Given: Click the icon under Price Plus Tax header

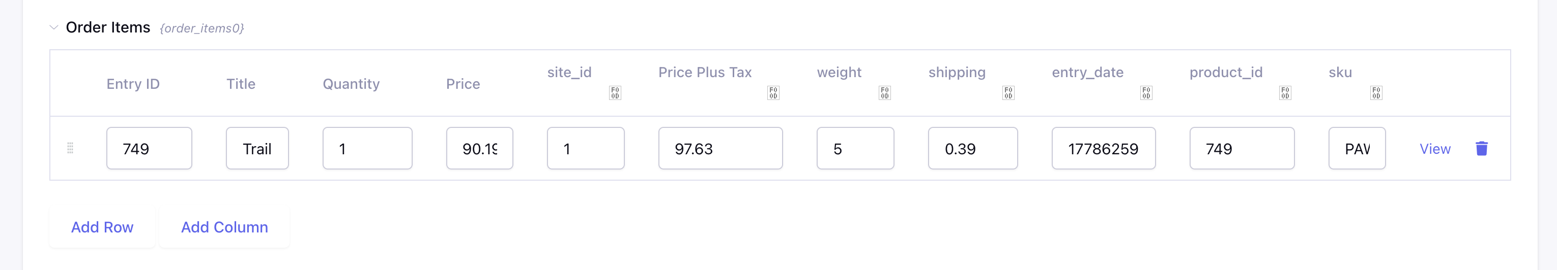Looking at the screenshot, I should click(773, 93).
